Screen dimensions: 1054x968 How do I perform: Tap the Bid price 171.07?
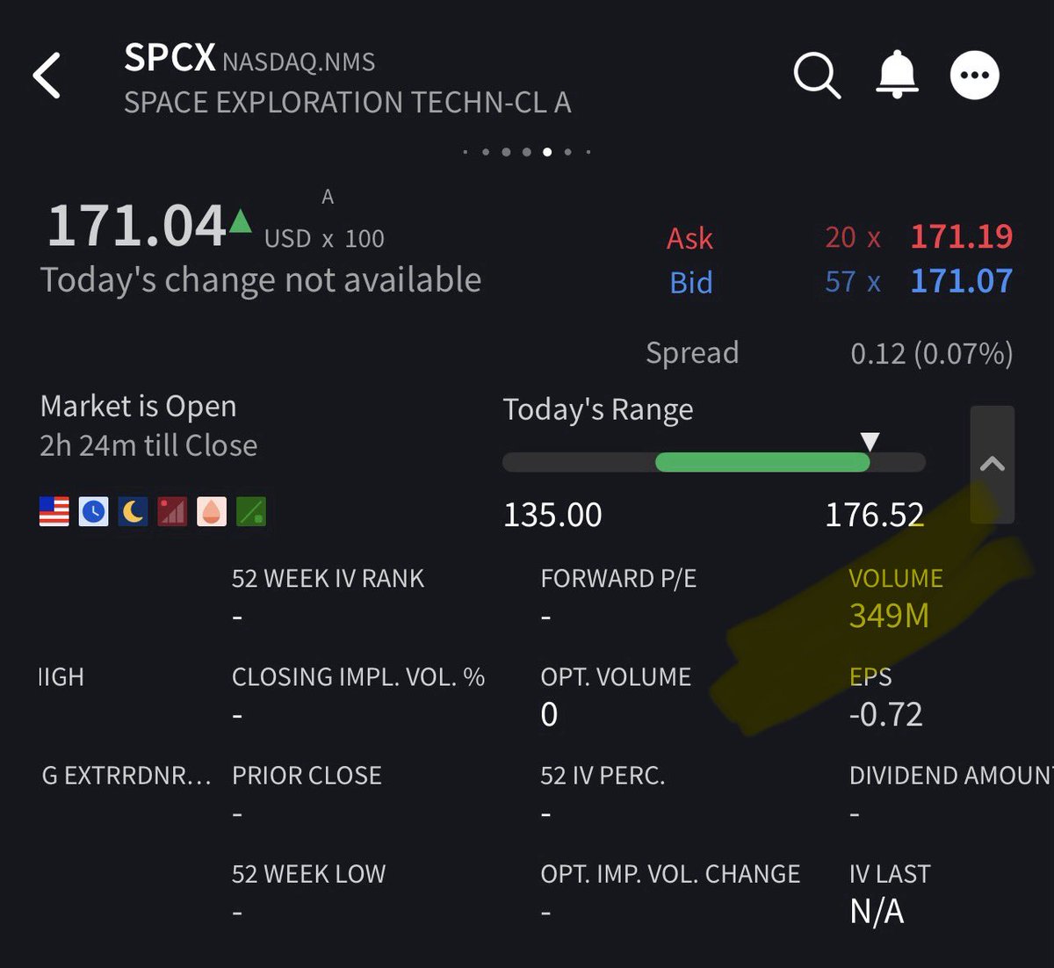(x=962, y=281)
